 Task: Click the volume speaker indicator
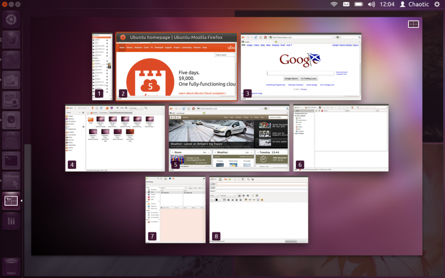tap(371, 4)
